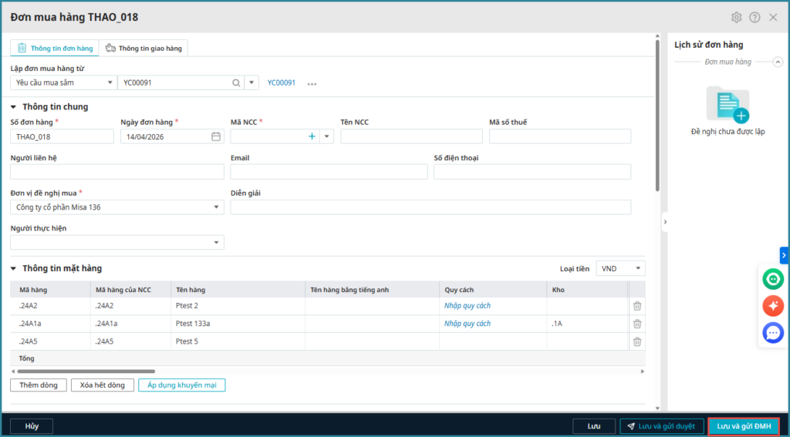This screenshot has height=437, width=790.
Task: Open the green chat support icon
Action: tap(772, 278)
